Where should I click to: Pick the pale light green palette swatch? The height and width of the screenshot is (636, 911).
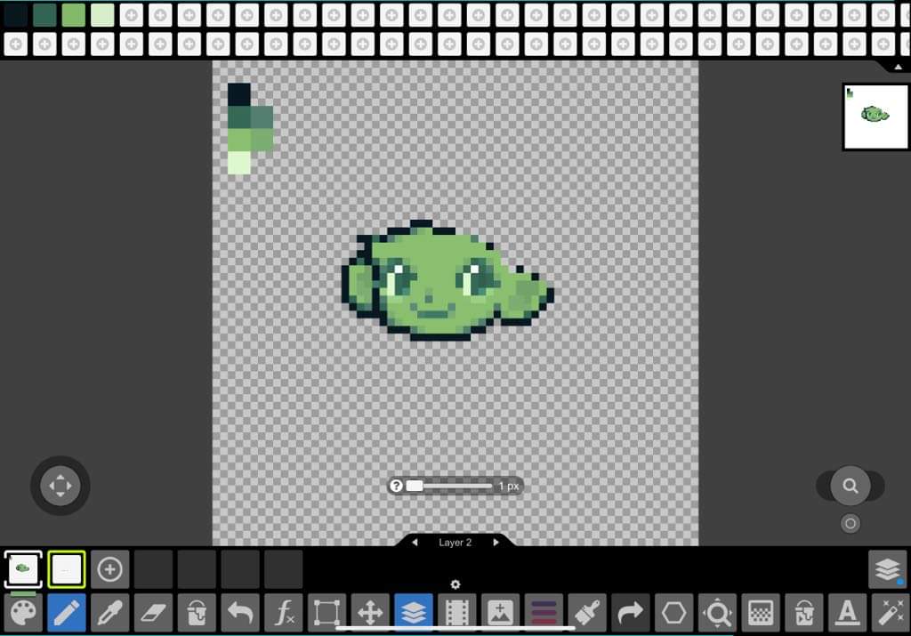click(x=102, y=15)
